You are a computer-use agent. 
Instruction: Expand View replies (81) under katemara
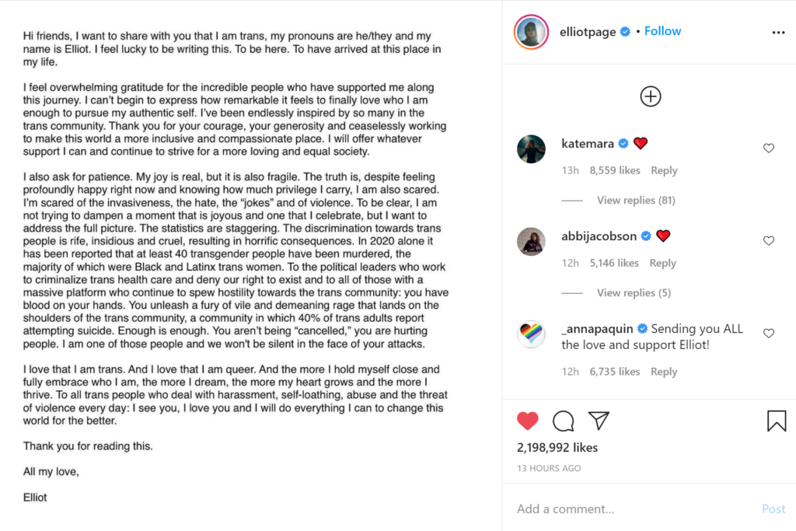click(x=635, y=200)
